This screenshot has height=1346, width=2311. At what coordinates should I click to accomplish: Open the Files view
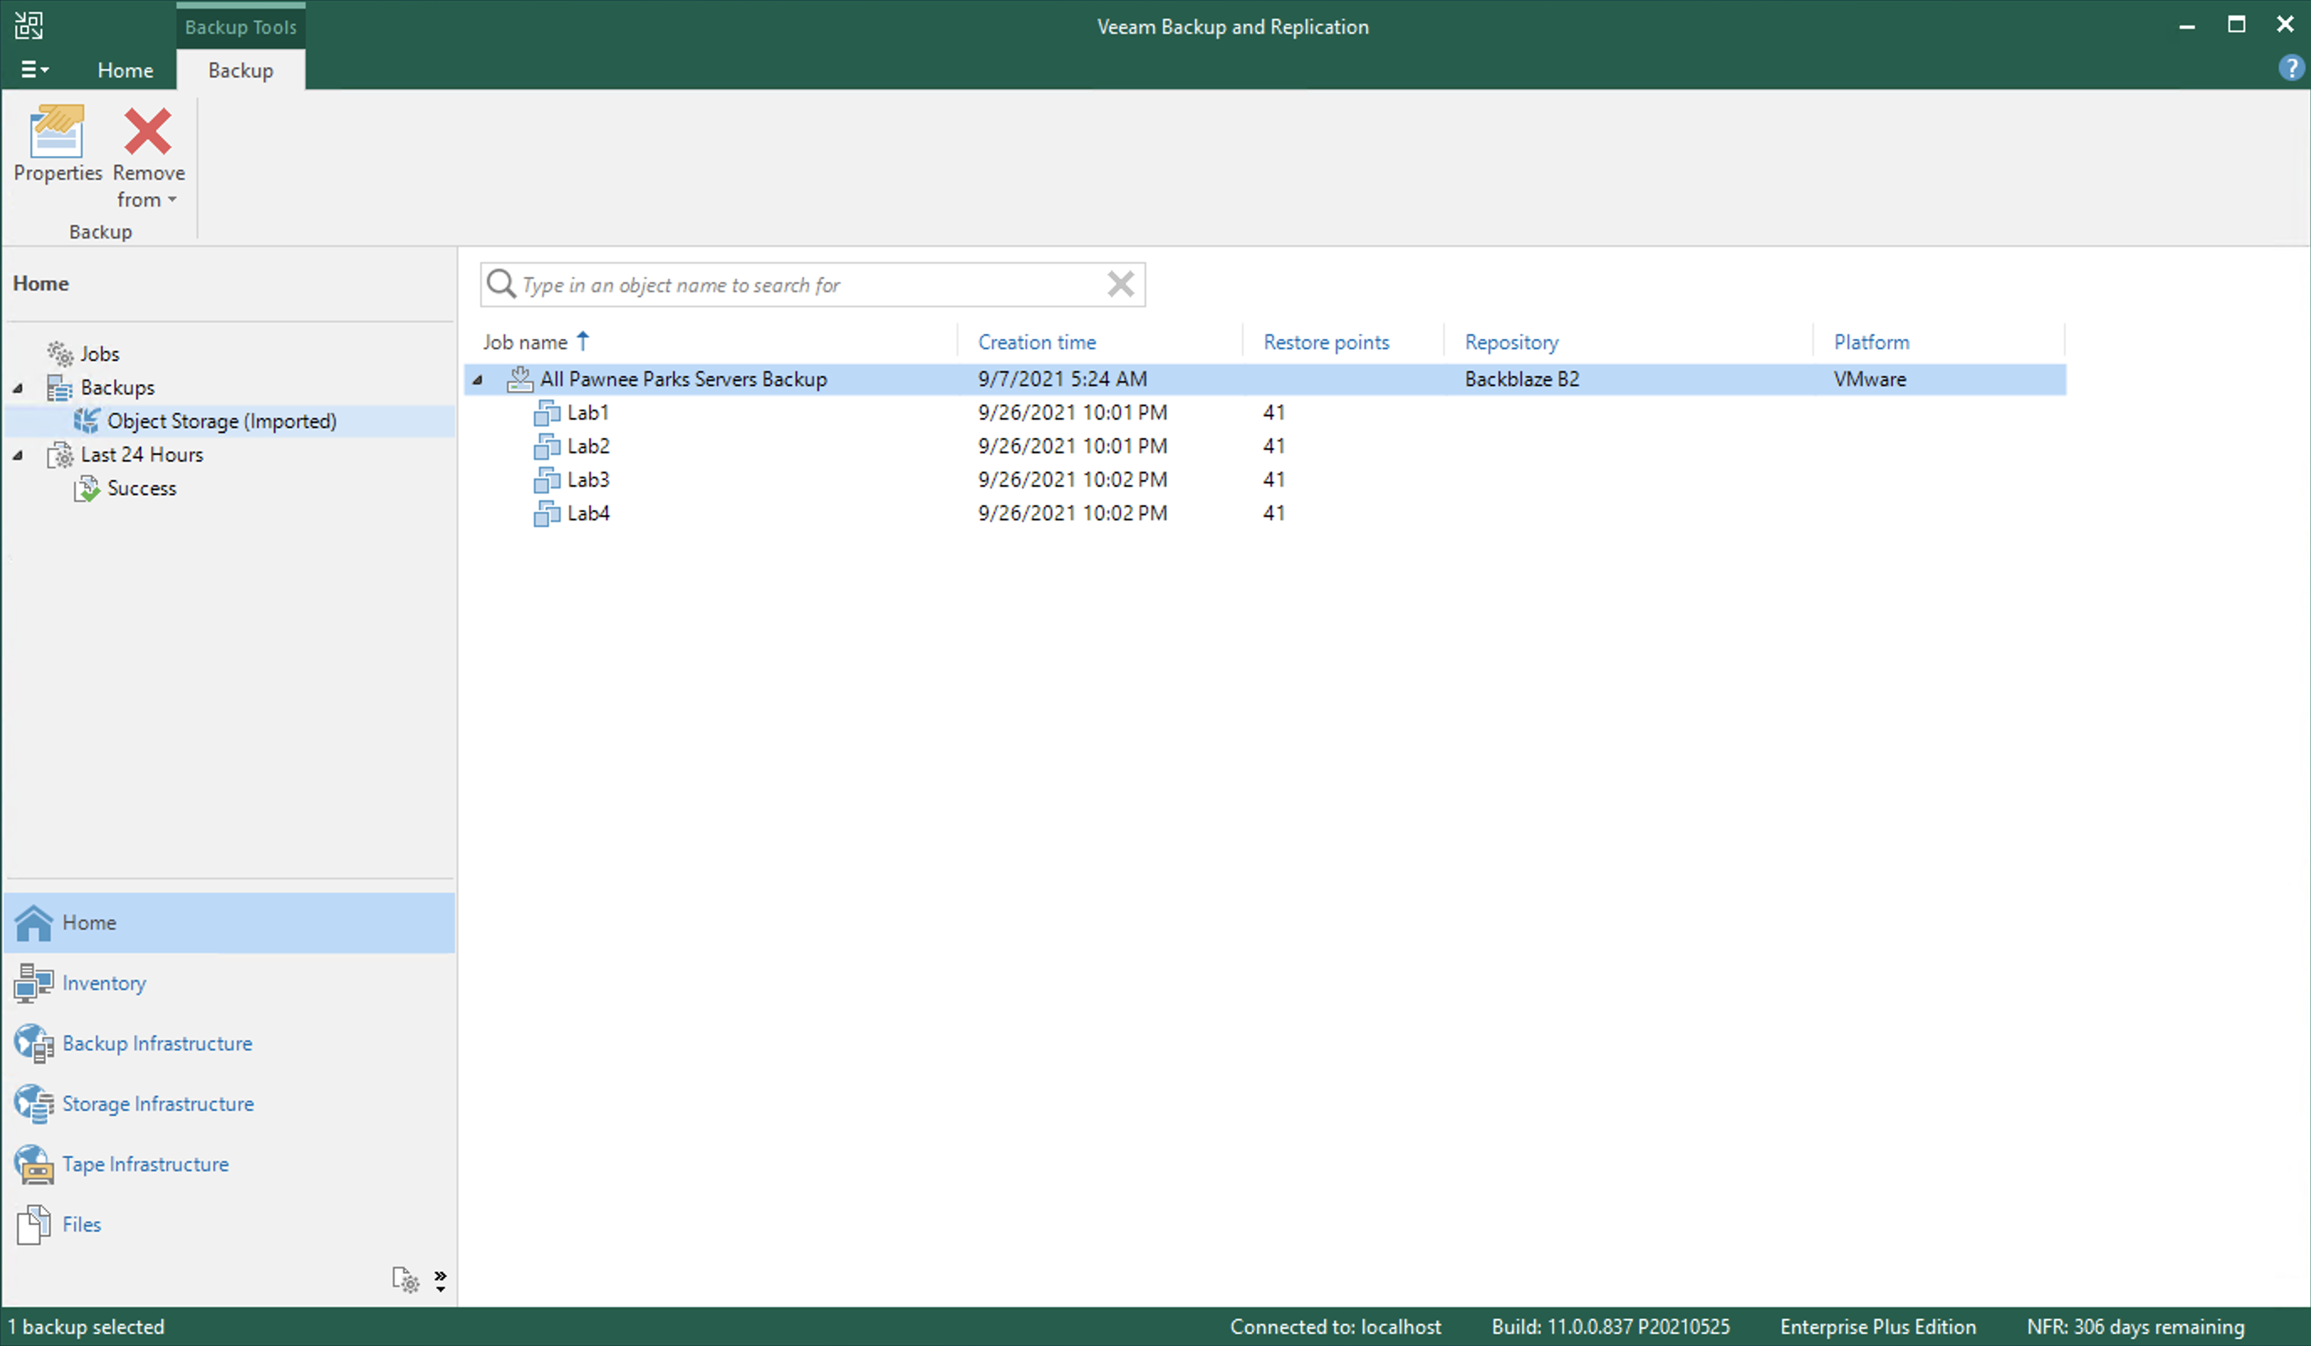(x=81, y=1226)
